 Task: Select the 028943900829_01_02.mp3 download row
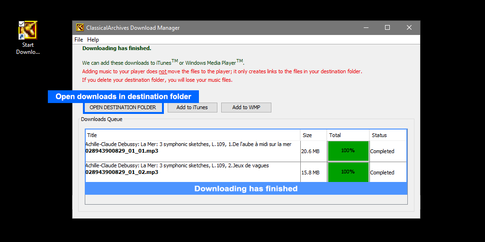[122, 173]
